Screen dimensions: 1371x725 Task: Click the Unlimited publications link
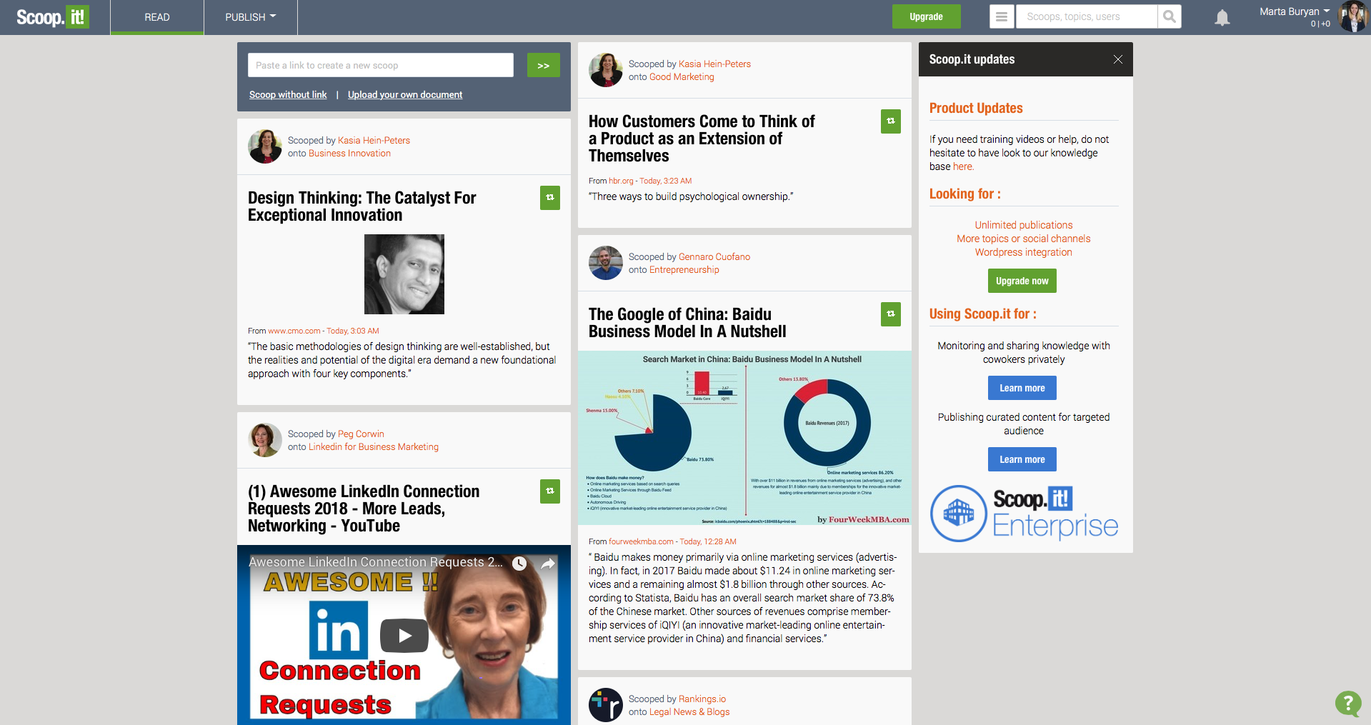(x=1024, y=225)
